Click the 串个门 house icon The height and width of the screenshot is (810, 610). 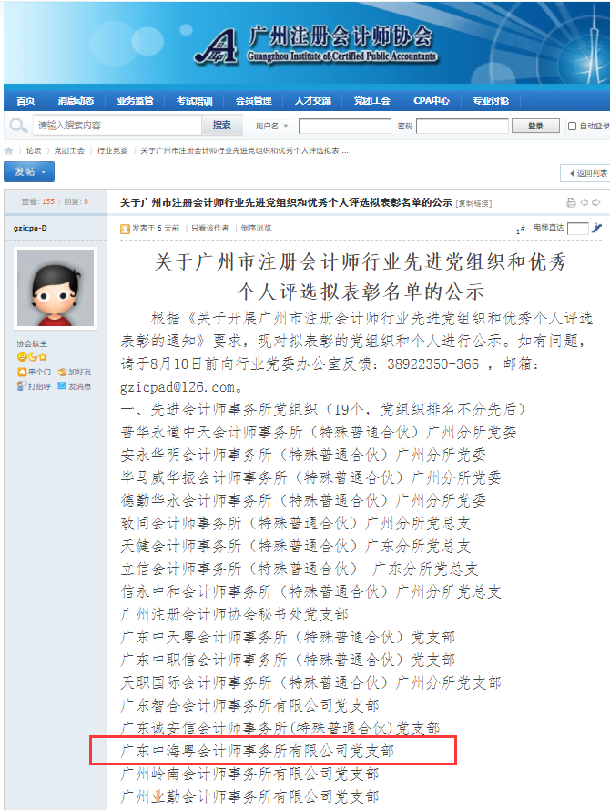click(x=22, y=372)
